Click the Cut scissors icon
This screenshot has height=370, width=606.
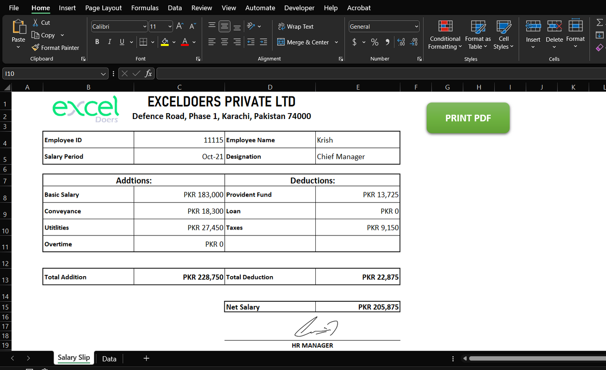[x=36, y=23]
